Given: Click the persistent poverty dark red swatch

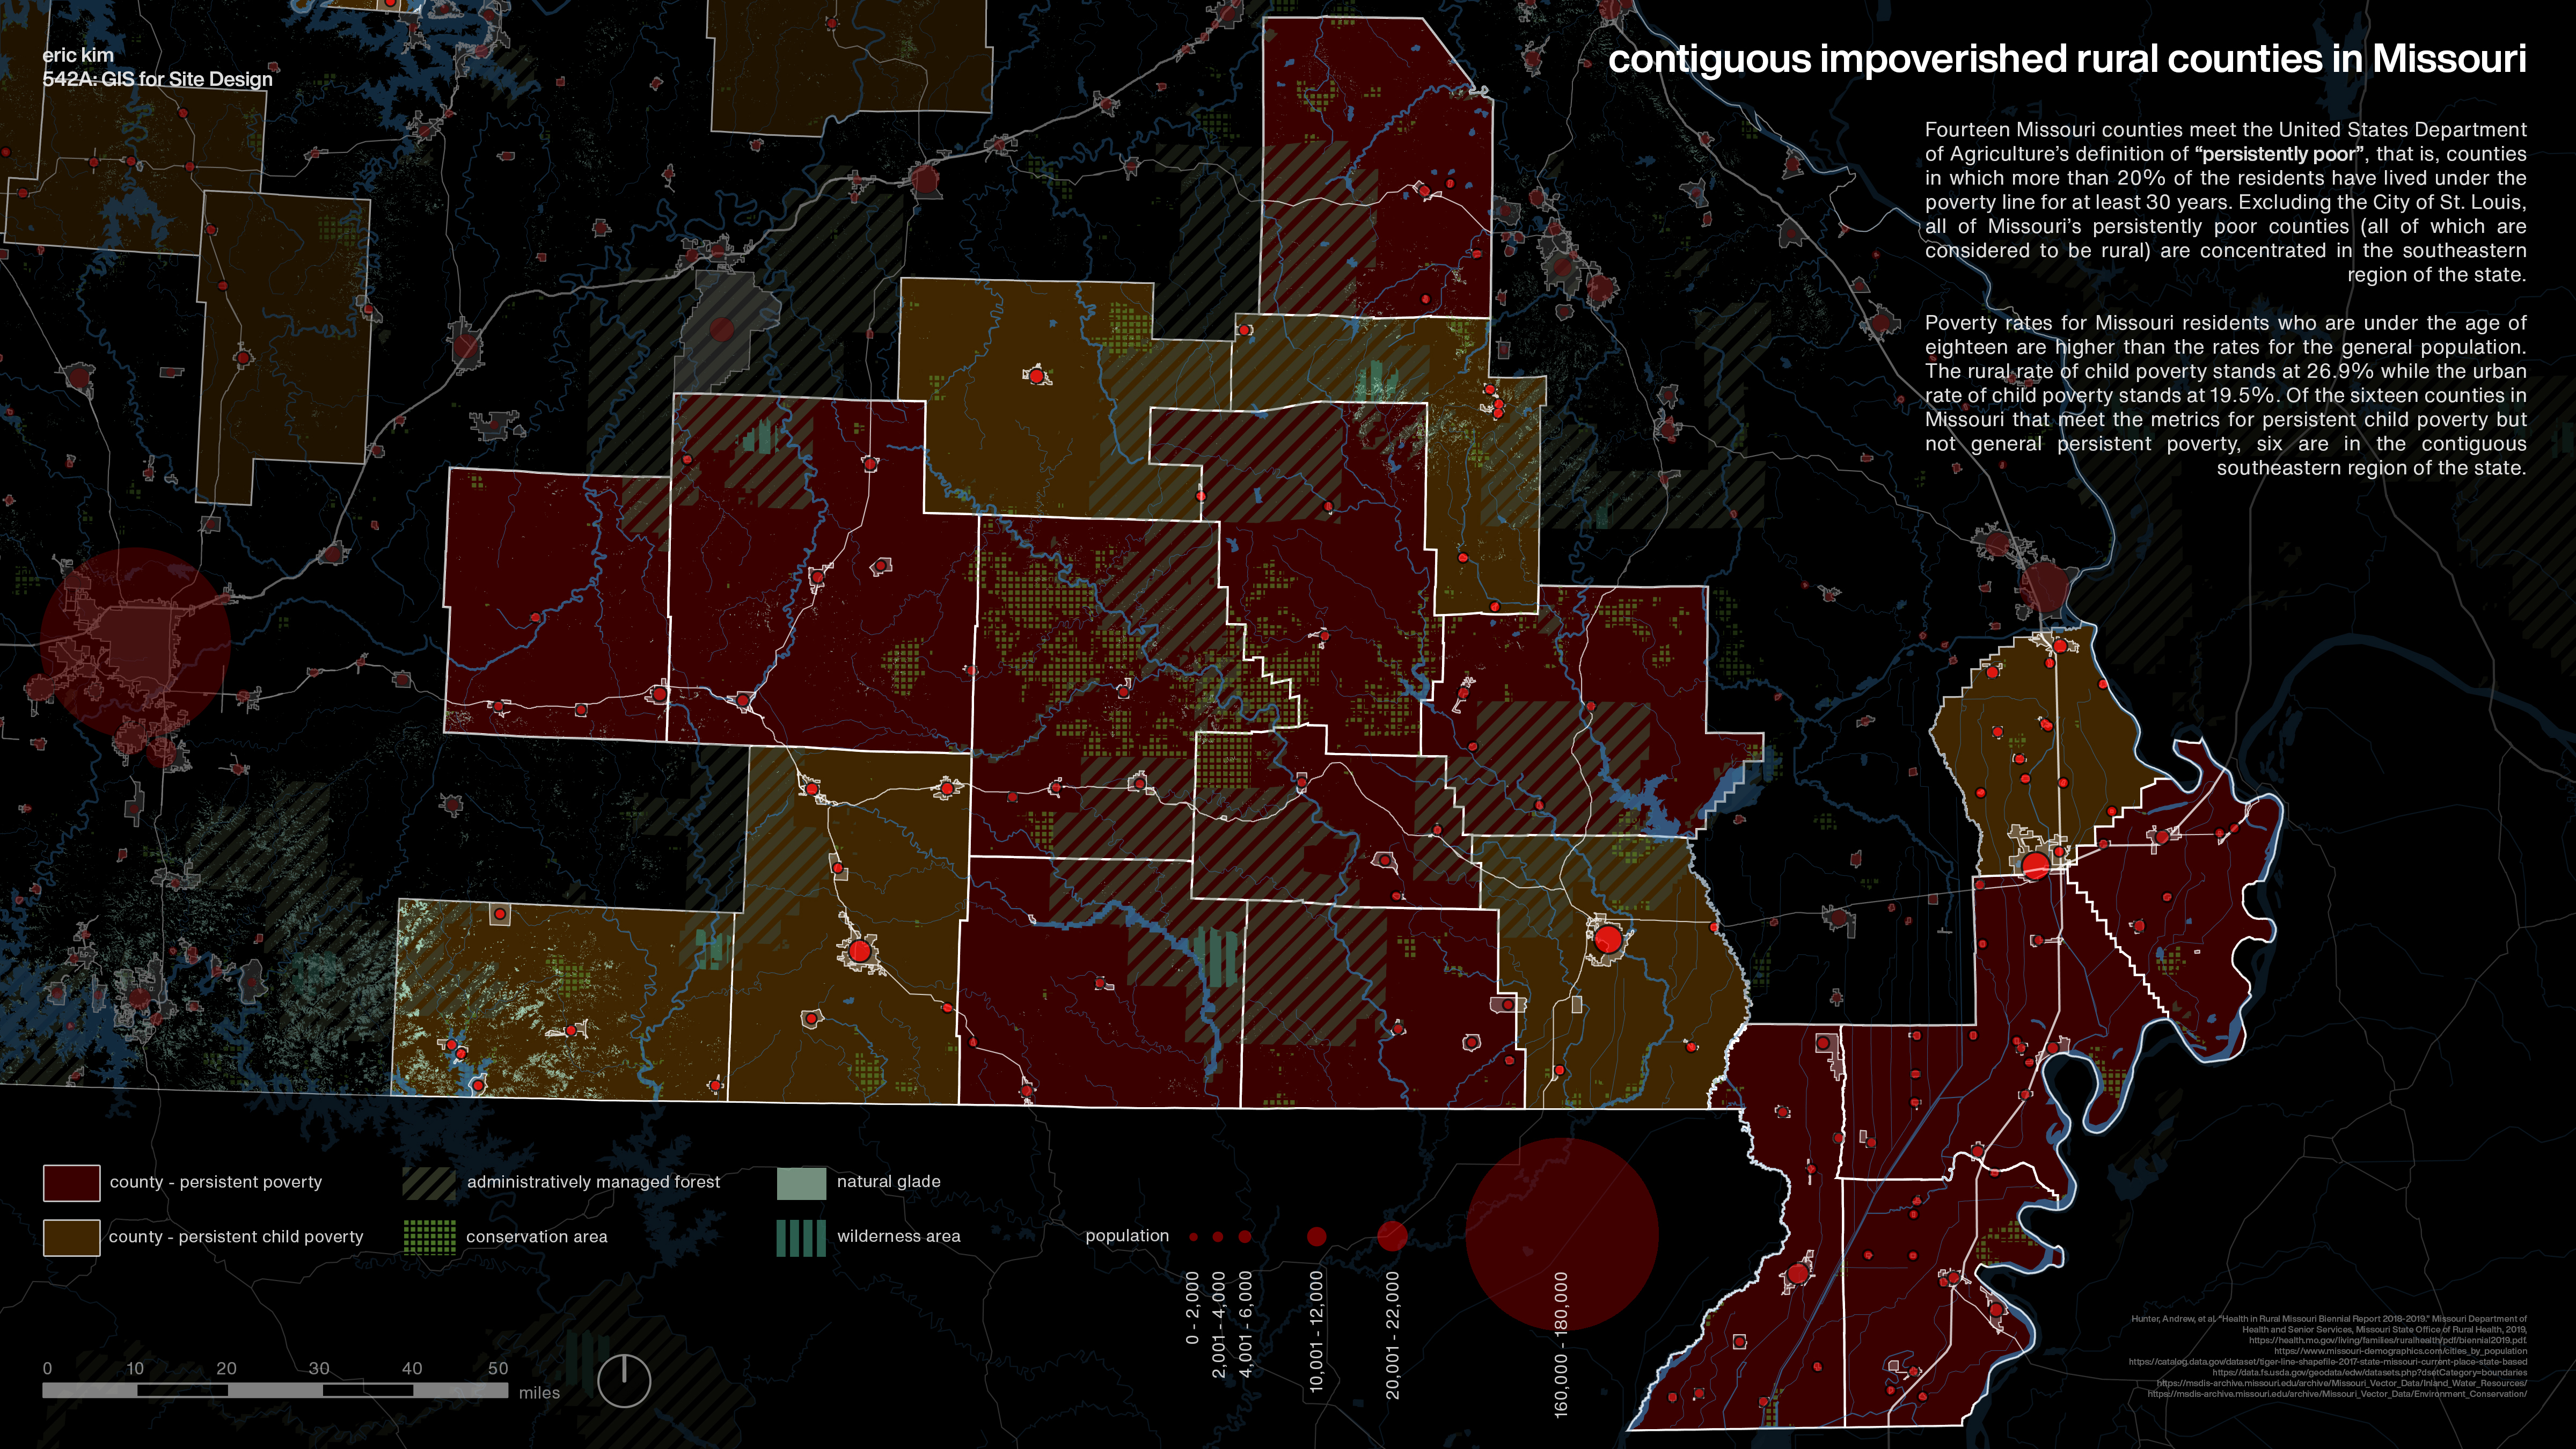Looking at the screenshot, I should (x=71, y=1183).
